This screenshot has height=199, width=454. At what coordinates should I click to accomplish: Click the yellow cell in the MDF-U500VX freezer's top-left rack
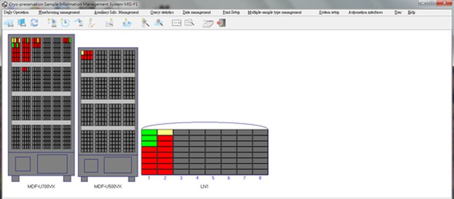[x=82, y=53]
